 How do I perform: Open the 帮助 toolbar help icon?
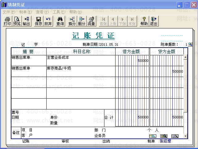coord(144,21)
